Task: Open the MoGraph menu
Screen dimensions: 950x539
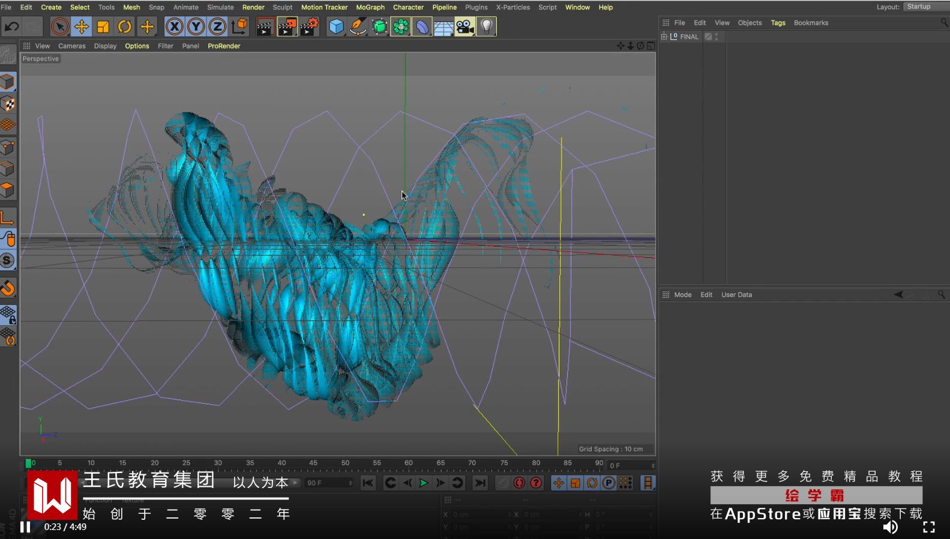Action: pyautogui.click(x=370, y=7)
